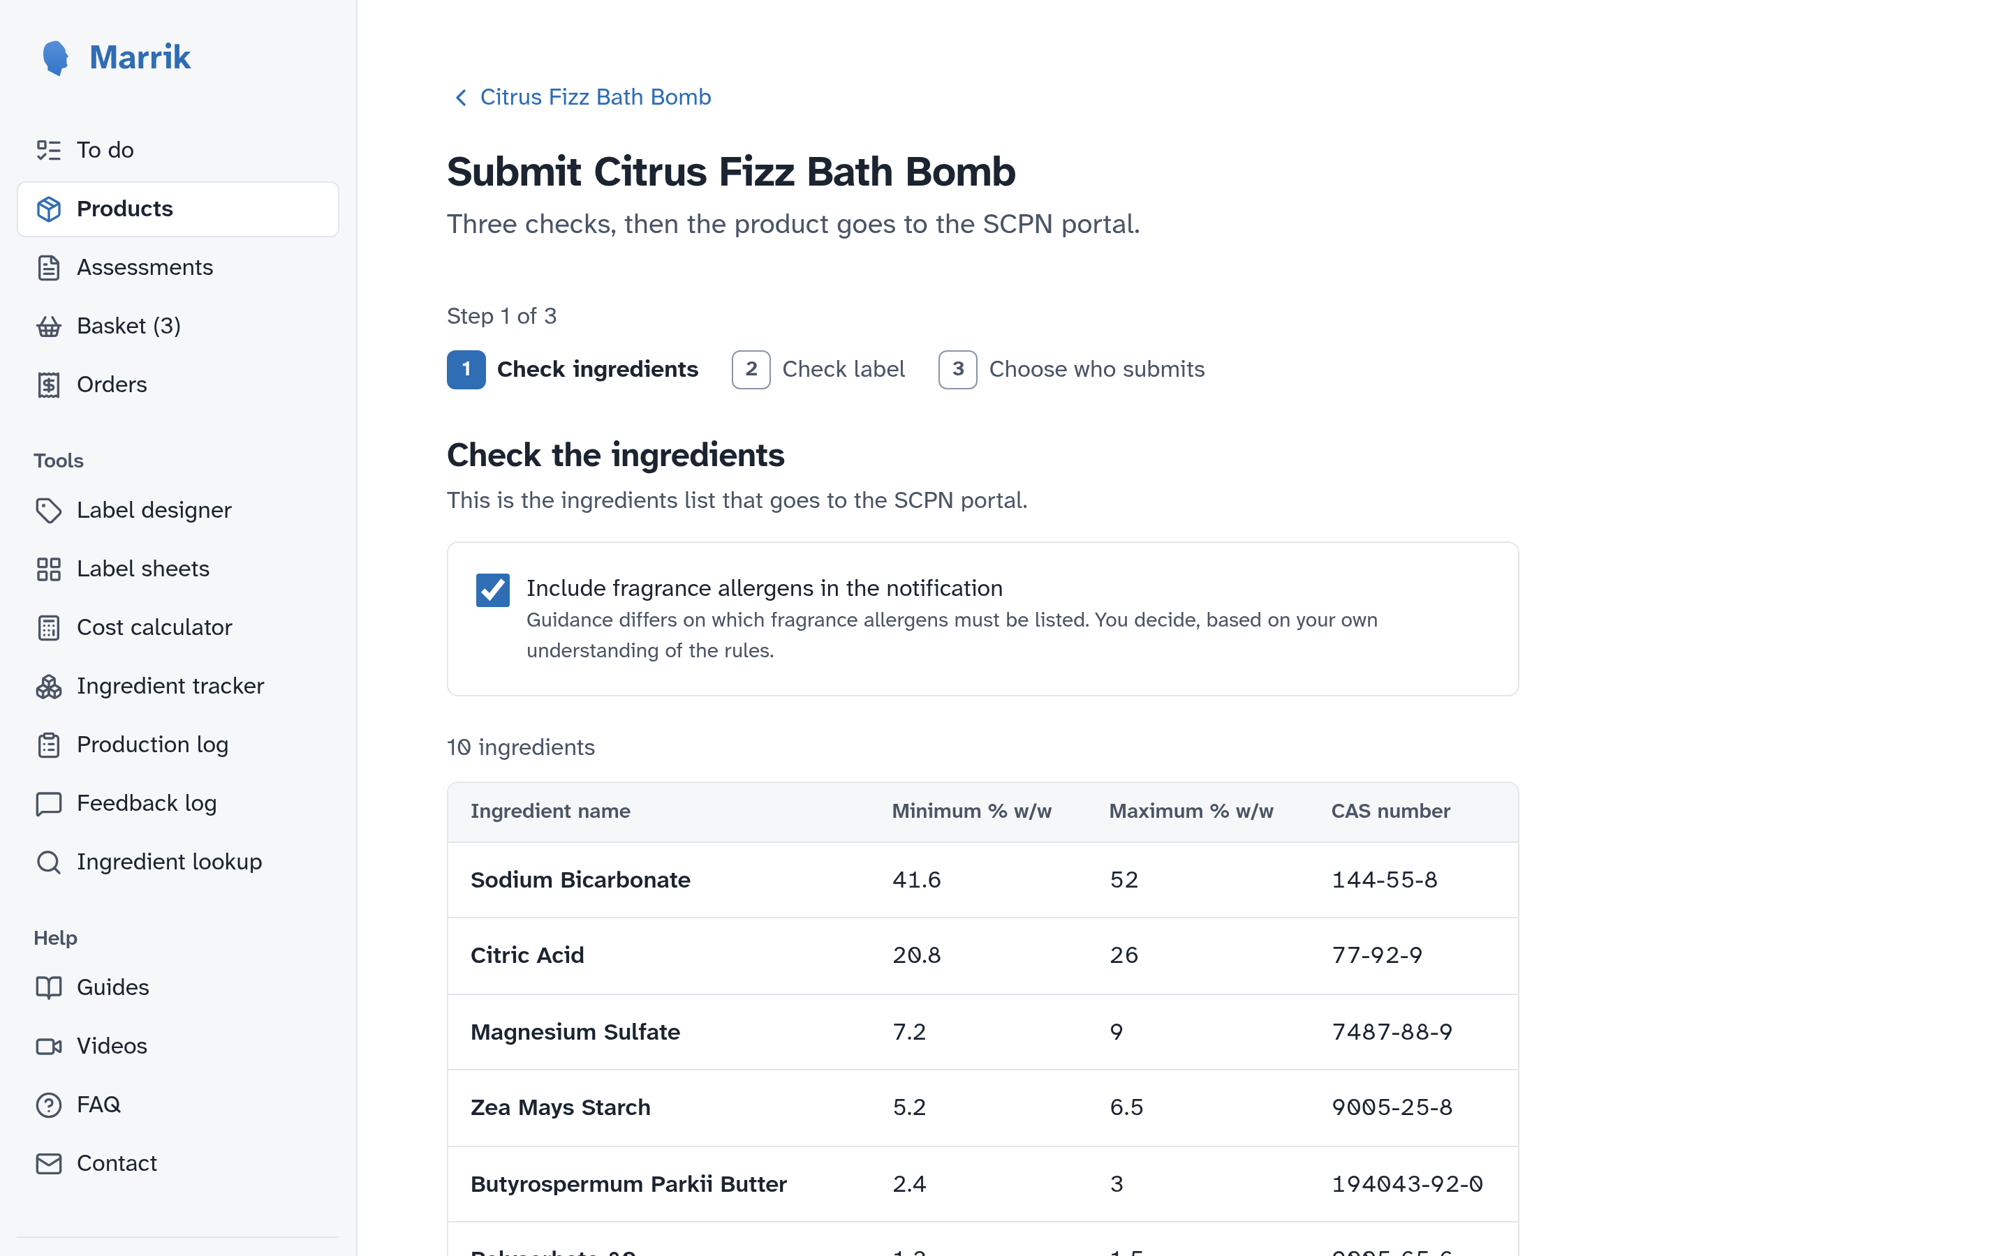Open Contact envelope icon
Screen dimensions: 2011x1256
pyautogui.click(x=49, y=1164)
